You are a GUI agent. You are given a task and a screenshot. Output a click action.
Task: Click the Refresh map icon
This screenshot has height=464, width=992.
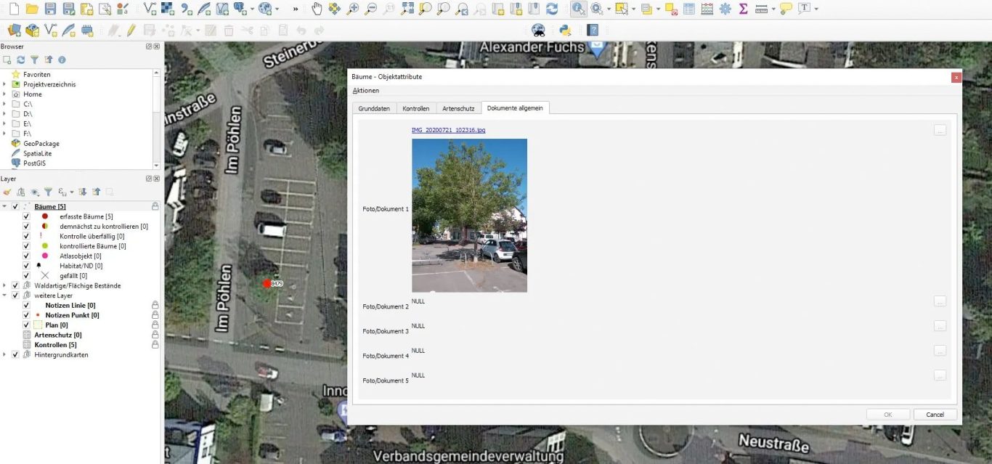[x=552, y=9]
